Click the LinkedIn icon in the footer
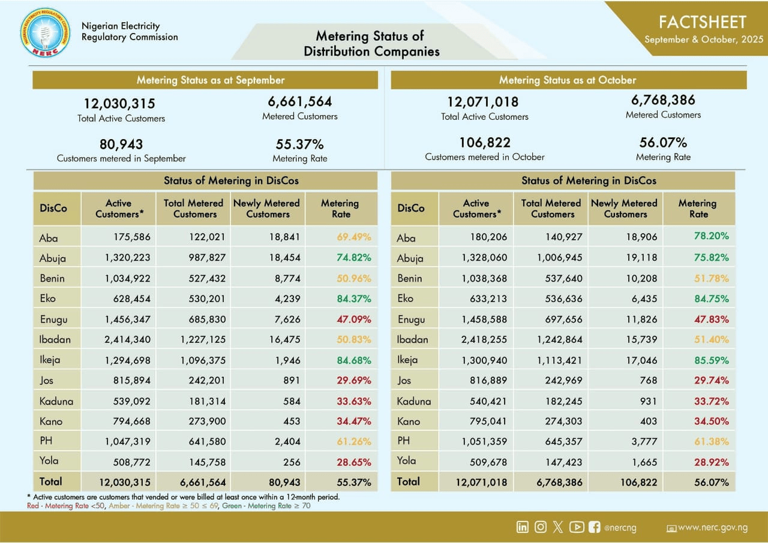 pos(523,527)
